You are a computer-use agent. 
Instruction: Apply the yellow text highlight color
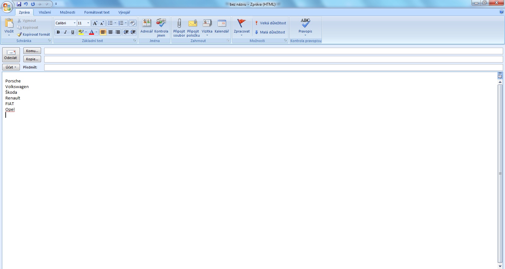point(81,32)
